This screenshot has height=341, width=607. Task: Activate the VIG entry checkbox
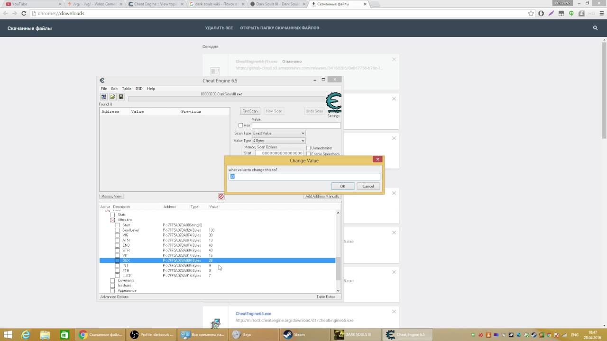pyautogui.click(x=117, y=235)
